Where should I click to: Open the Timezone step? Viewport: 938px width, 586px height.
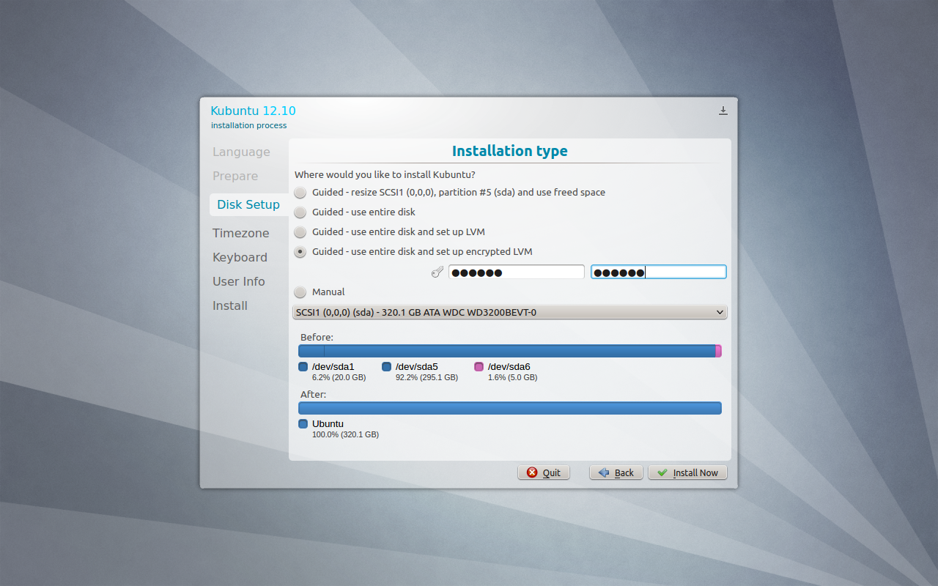click(x=241, y=233)
